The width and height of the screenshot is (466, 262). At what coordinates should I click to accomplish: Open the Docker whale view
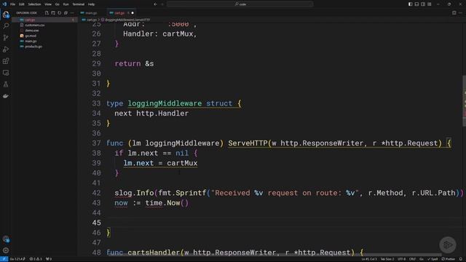(x=6, y=96)
